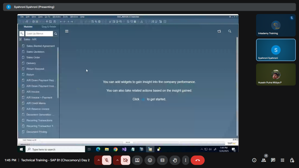The image size is (299, 168).
Task: Open File Explorer in shared taskbar
Action: click(x=107, y=149)
